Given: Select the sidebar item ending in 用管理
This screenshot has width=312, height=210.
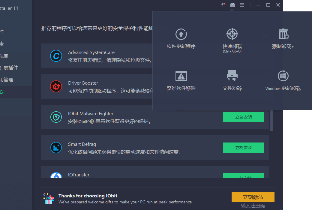Looking at the screenshot, I should 16,79.
